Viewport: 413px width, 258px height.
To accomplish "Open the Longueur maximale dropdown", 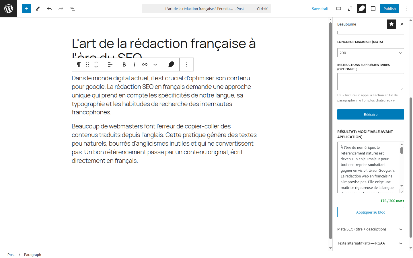I will (x=371, y=53).
